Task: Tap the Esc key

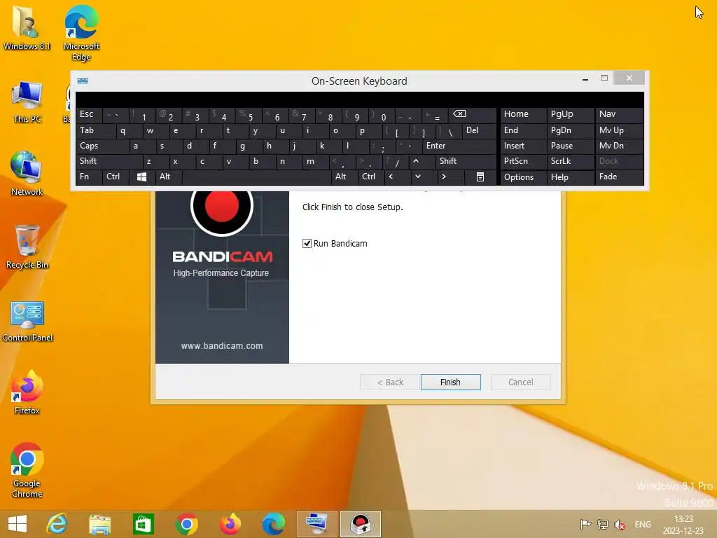Action: pyautogui.click(x=89, y=114)
